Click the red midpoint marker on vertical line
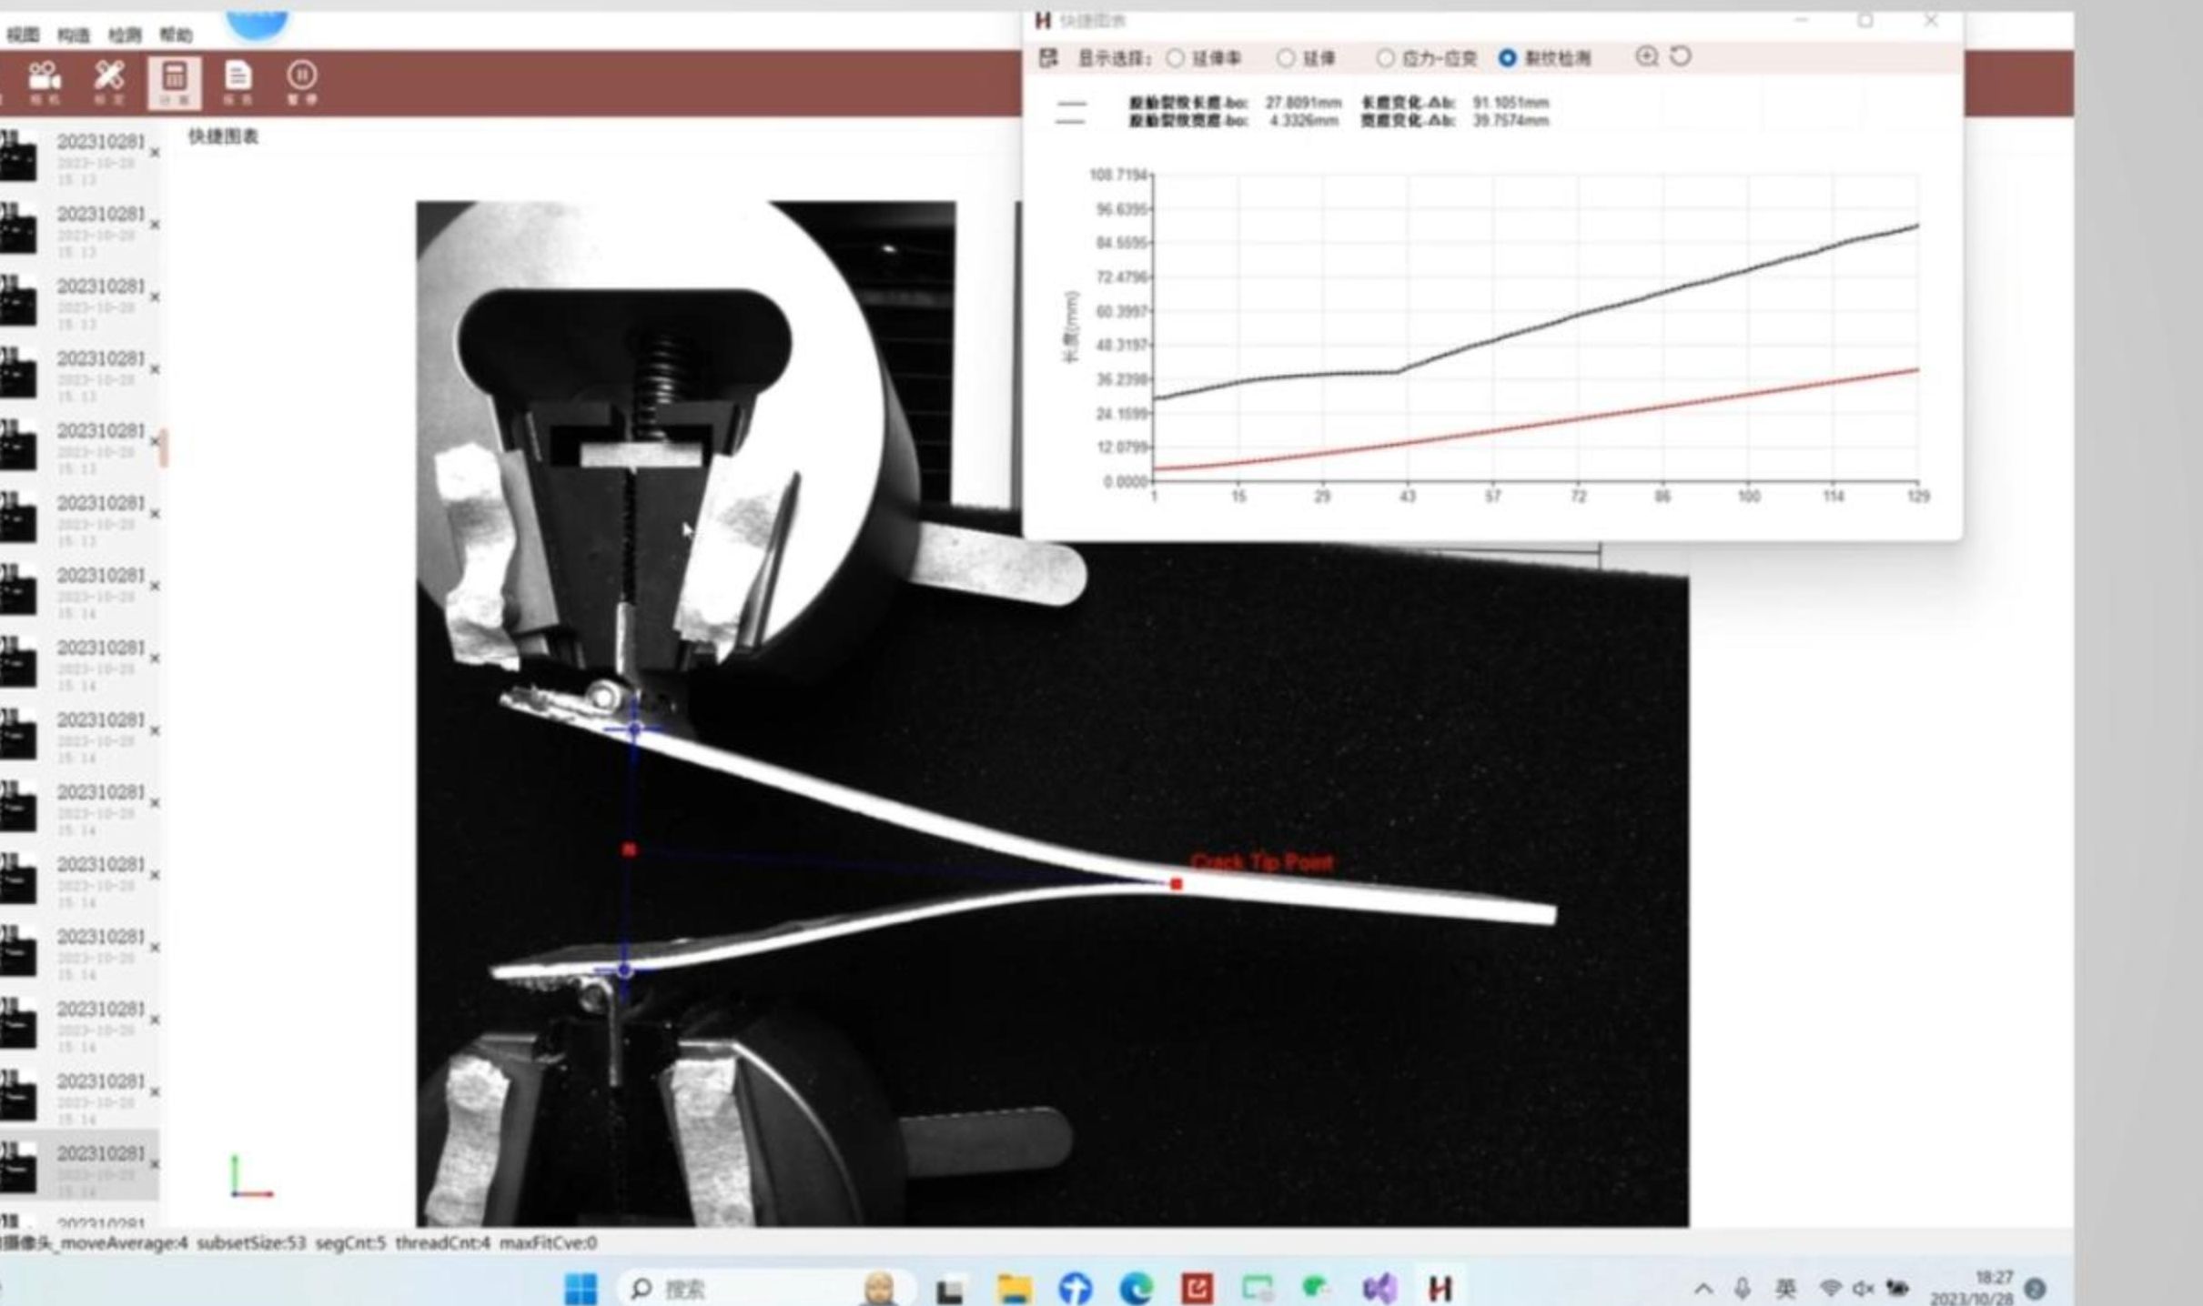Viewport: 2203px width, 1306px height. [629, 849]
